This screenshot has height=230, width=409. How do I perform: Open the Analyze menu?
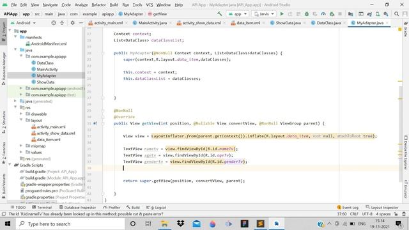81,4
